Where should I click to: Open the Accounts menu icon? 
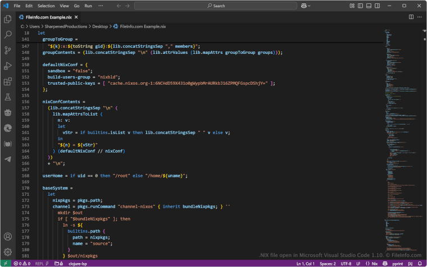tap(8, 237)
